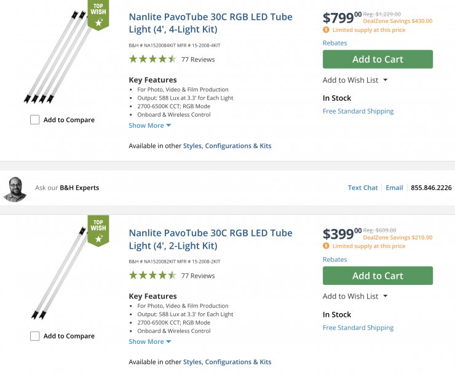The width and height of the screenshot is (455, 374).
Task: Check Add to Compare for 4-Light Kit
Action: coord(35,120)
